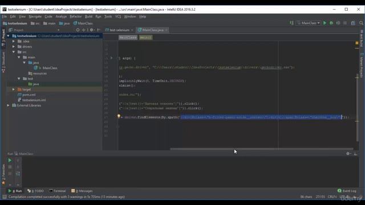Open the Navigate menu

click(x=35, y=17)
